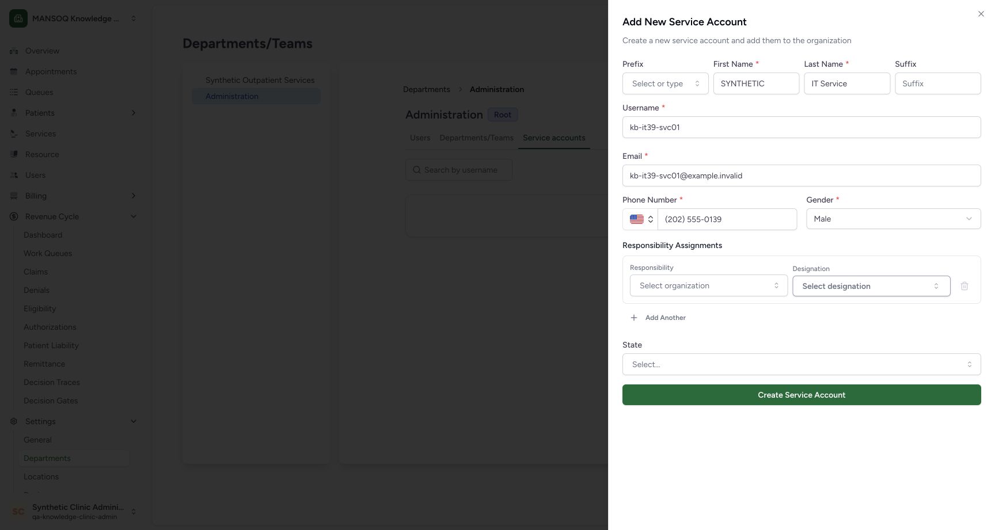Delete the responsibility assignment via trash icon
The image size is (995, 530).
964,286
